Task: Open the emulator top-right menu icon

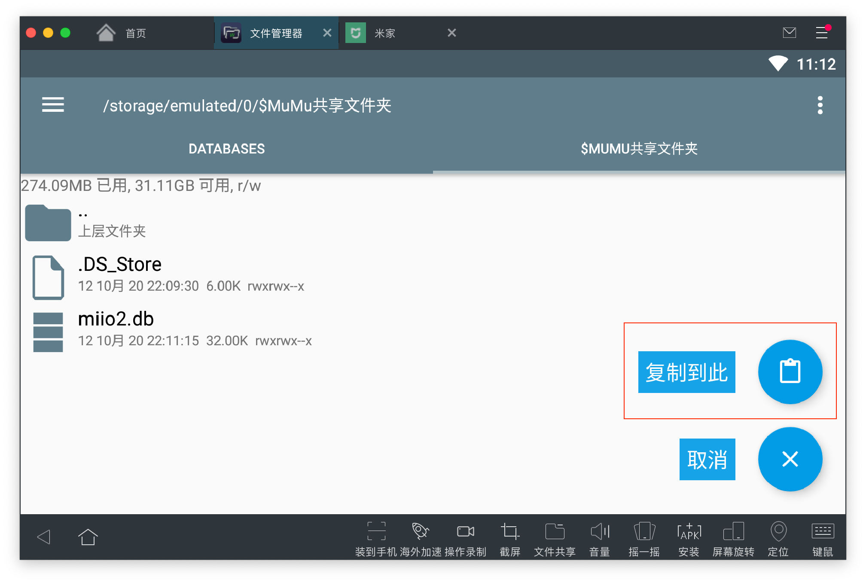Action: (822, 33)
